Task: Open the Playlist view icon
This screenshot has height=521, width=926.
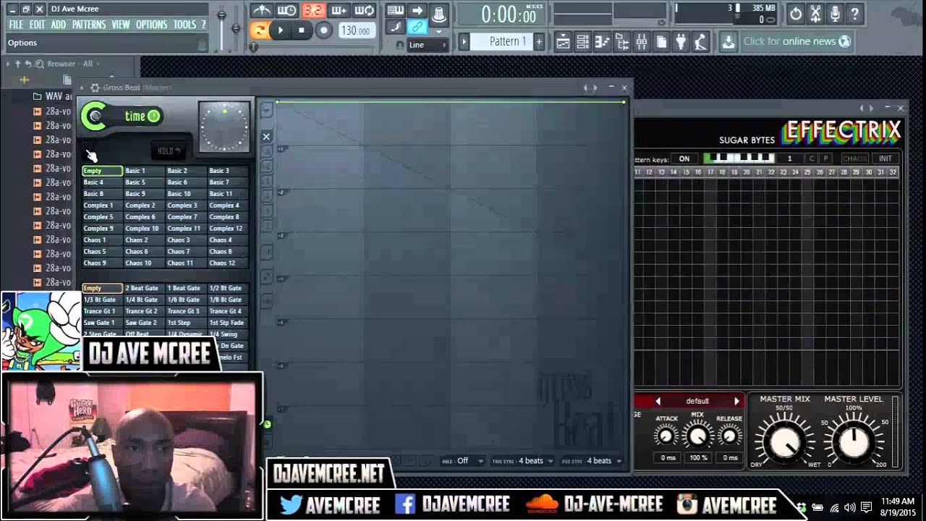Action: pyautogui.click(x=563, y=43)
